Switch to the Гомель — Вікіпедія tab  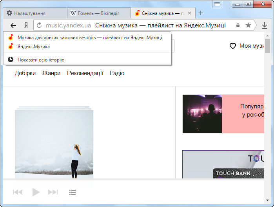pyautogui.click(x=99, y=13)
